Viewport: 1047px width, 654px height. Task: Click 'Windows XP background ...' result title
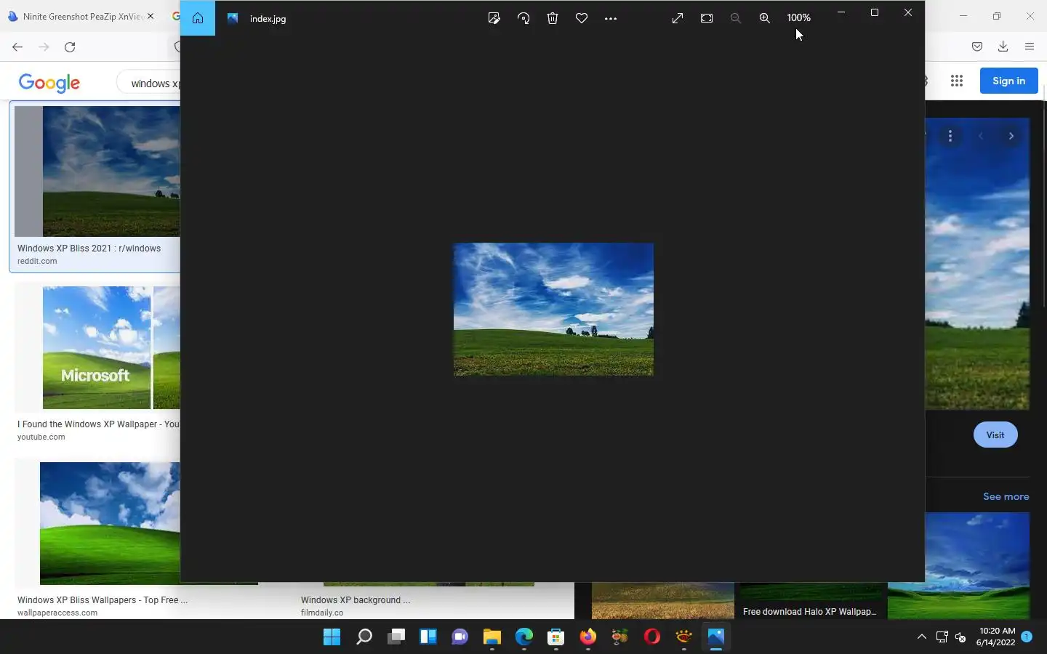point(356,599)
